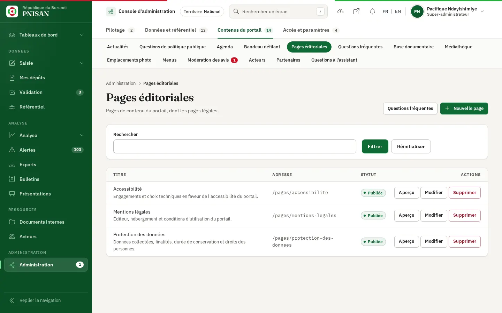
Task: Click the PNISAN emblem logo
Action: coord(12,11)
